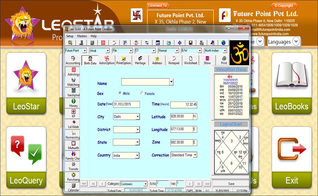
Task: Select the Male radio button
Action: click(120, 93)
